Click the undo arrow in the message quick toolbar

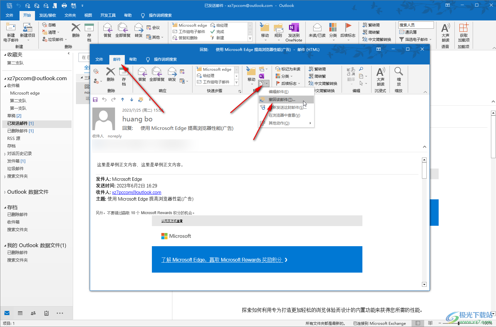pyautogui.click(x=104, y=100)
